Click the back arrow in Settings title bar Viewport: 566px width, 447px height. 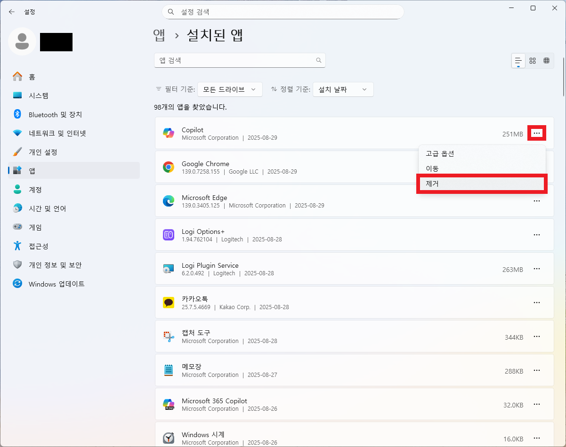click(x=12, y=12)
